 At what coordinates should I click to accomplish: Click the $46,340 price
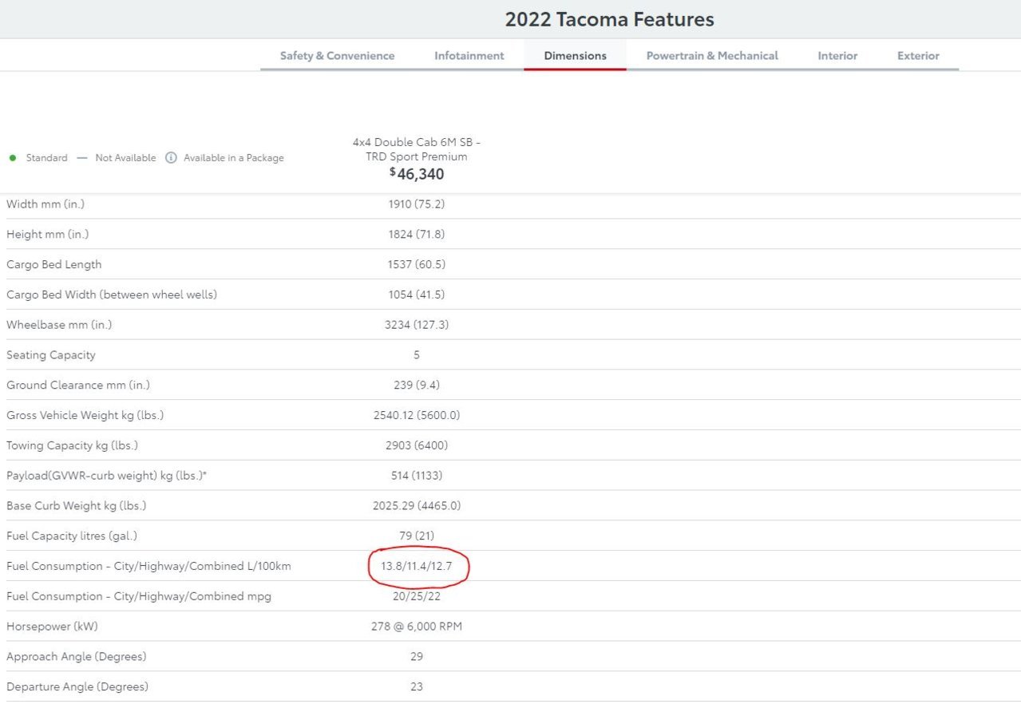[x=417, y=173]
